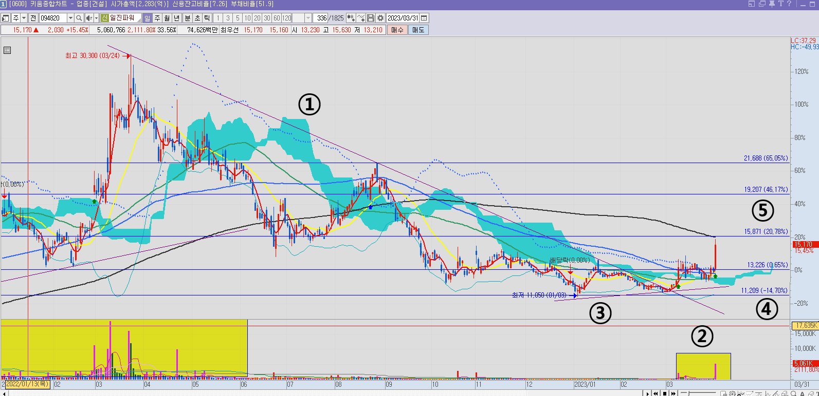The image size is (819, 396).
Task: Click the 21,688 (65.05%) price line label
Action: pos(766,158)
